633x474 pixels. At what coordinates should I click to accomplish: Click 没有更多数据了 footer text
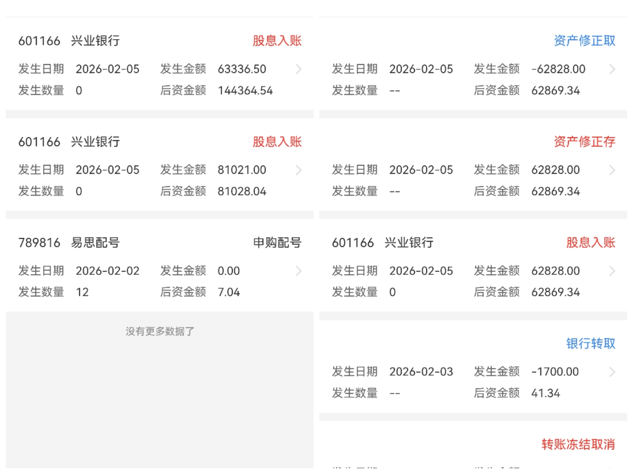tap(160, 331)
